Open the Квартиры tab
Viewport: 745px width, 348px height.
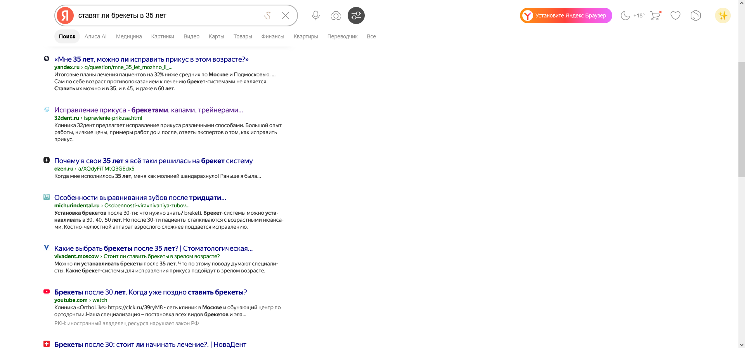point(306,36)
